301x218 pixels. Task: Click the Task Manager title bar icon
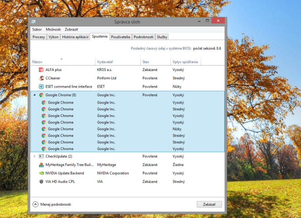33,21
